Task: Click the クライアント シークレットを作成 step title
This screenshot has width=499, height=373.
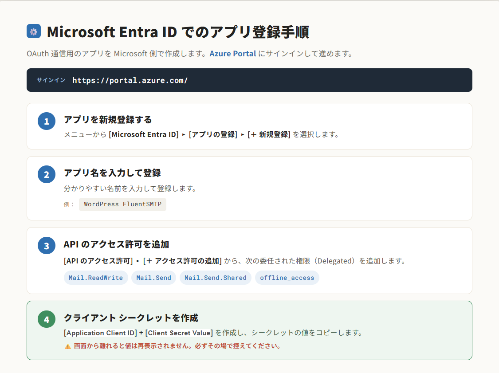Action: pos(131,318)
